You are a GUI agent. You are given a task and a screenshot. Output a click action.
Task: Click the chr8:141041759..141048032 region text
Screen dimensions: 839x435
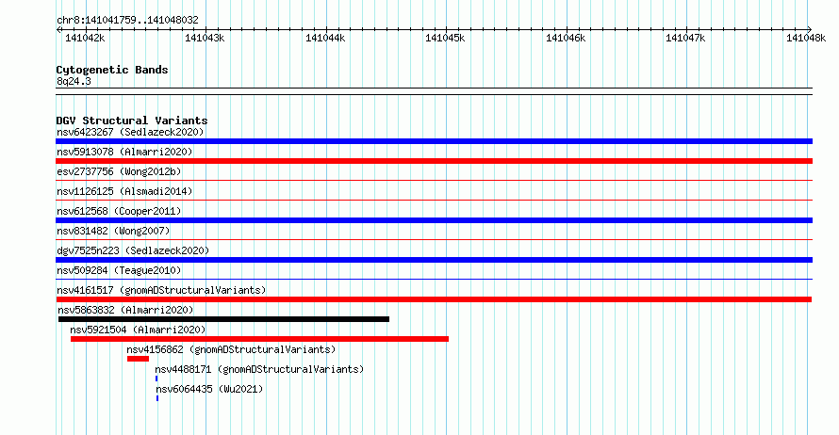point(127,20)
